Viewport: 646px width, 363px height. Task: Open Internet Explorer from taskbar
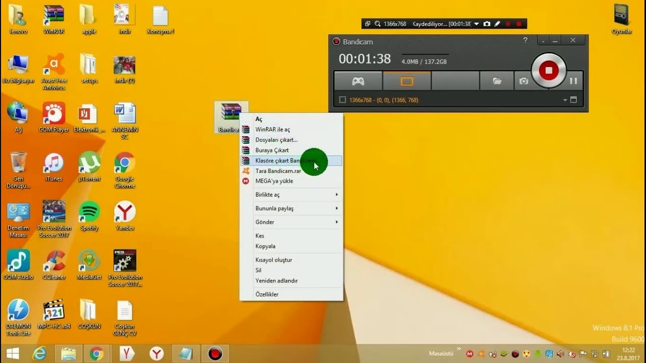click(x=39, y=354)
